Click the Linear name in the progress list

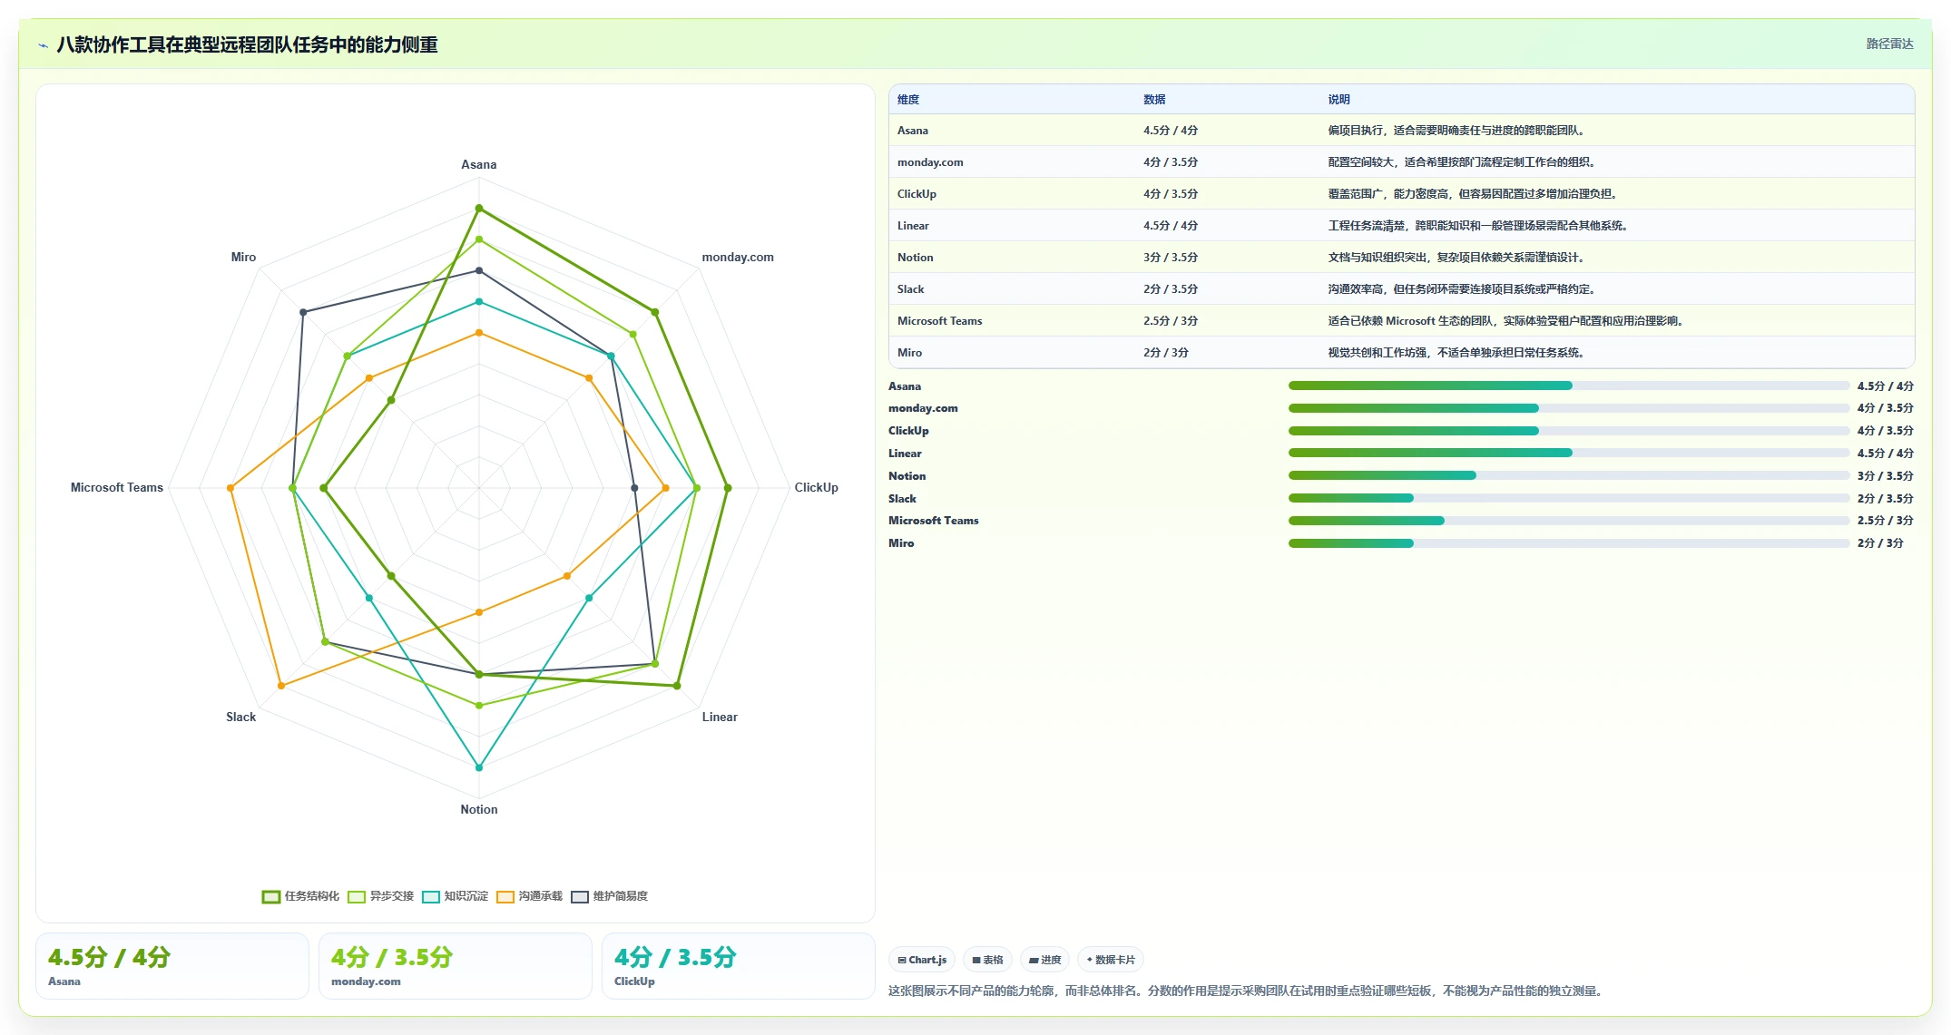pos(905,454)
